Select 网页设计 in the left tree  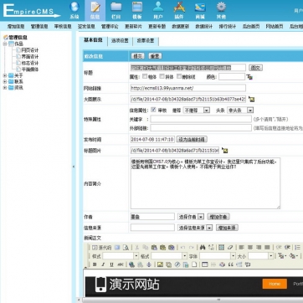pos(30,50)
